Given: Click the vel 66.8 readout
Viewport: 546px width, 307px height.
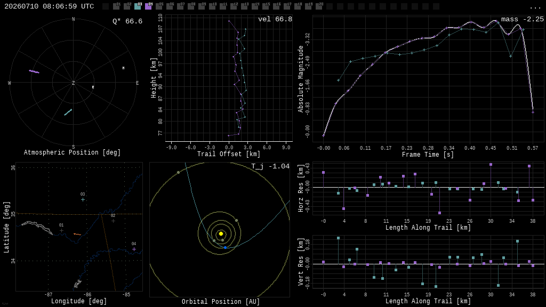Looking at the screenshot, I should (275, 19).
